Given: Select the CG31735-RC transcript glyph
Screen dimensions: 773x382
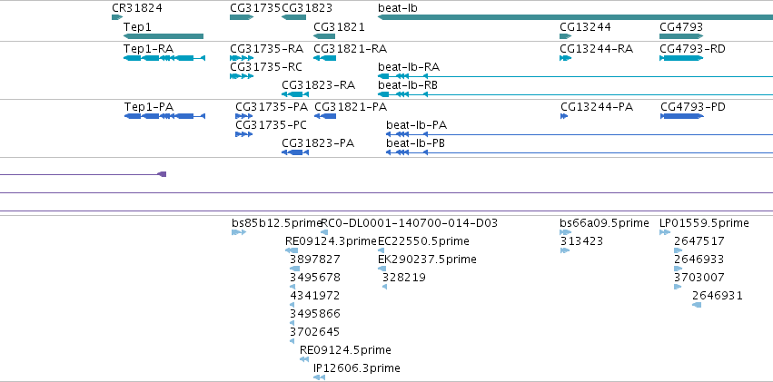Looking at the screenshot, I should [242, 76].
